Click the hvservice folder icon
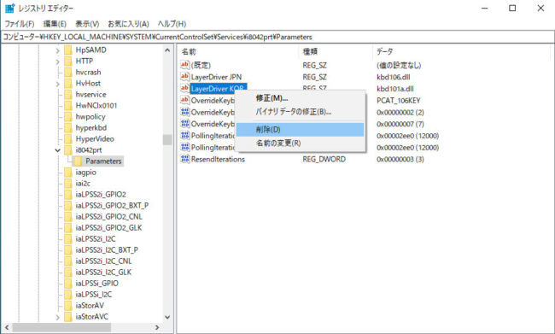 click(68, 95)
